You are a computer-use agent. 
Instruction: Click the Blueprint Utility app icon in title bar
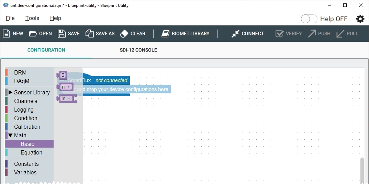point(6,5)
